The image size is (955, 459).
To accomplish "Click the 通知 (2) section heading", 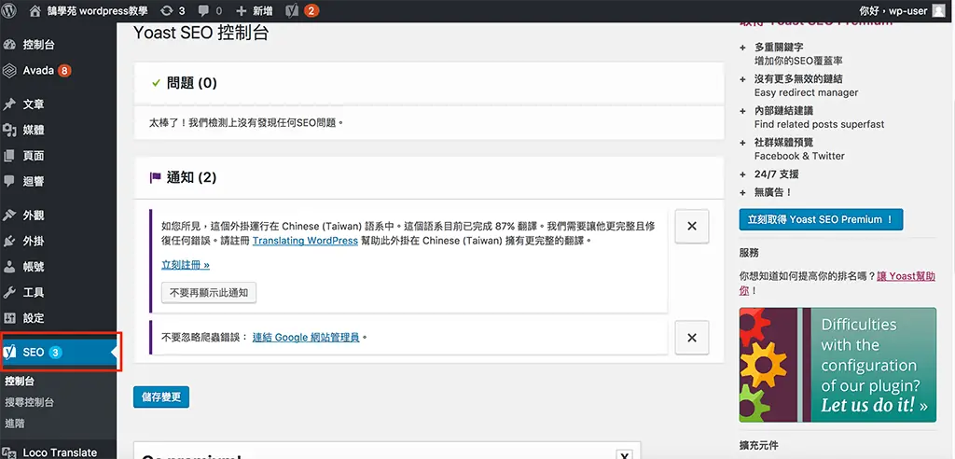I will [192, 178].
